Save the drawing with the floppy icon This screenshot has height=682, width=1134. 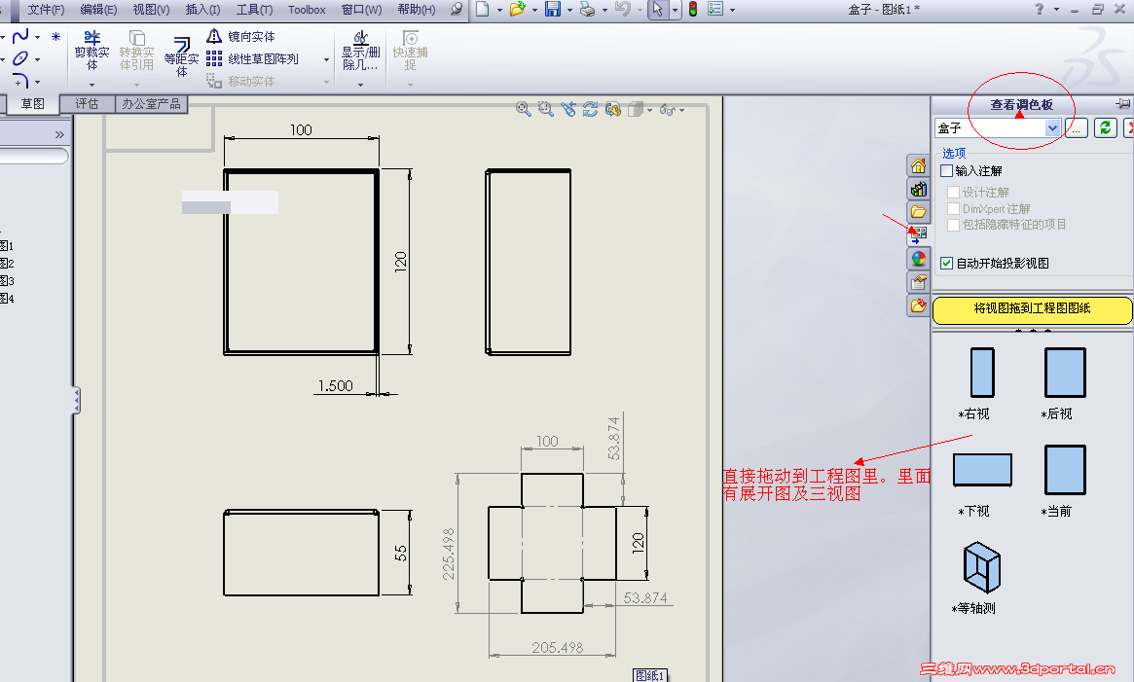pyautogui.click(x=553, y=9)
